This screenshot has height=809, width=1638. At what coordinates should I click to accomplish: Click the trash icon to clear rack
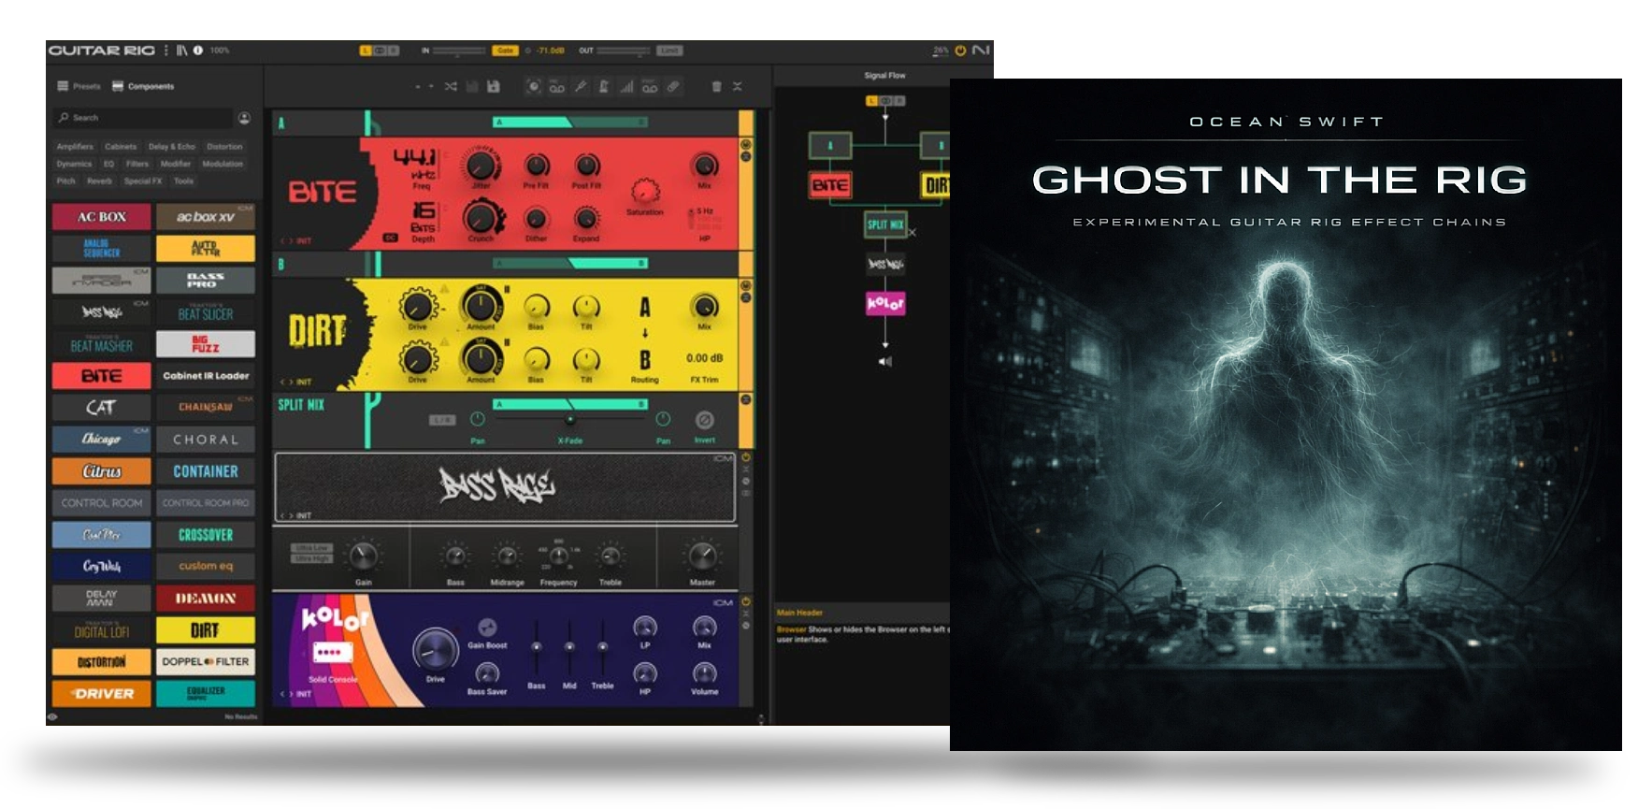716,87
